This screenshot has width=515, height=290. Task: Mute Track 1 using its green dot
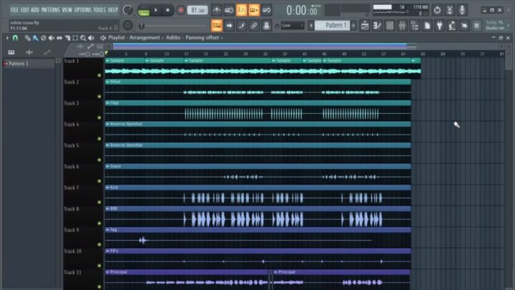pos(99,75)
